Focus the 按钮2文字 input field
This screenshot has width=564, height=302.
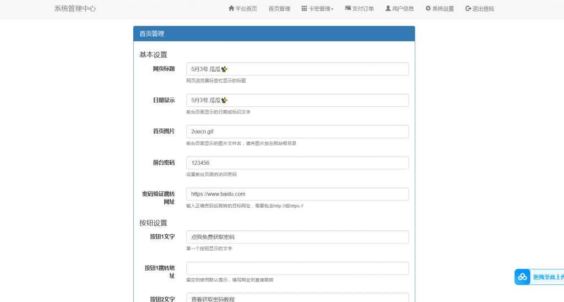coord(297,298)
